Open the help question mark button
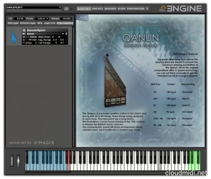The image size is (211, 179). [x=147, y=8]
